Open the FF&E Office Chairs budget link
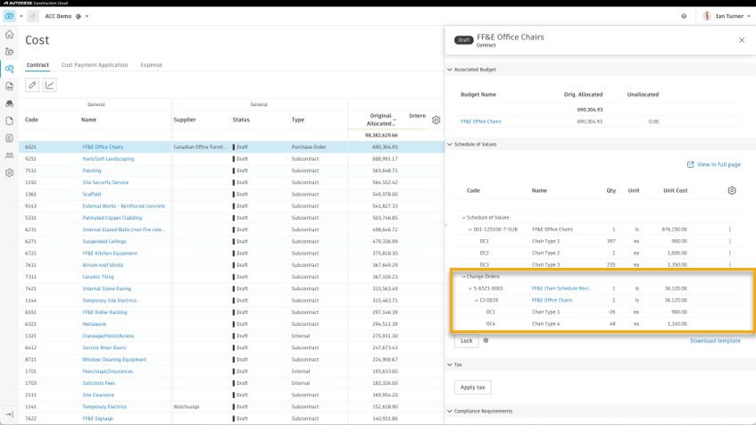This screenshot has width=756, height=425. [481, 121]
